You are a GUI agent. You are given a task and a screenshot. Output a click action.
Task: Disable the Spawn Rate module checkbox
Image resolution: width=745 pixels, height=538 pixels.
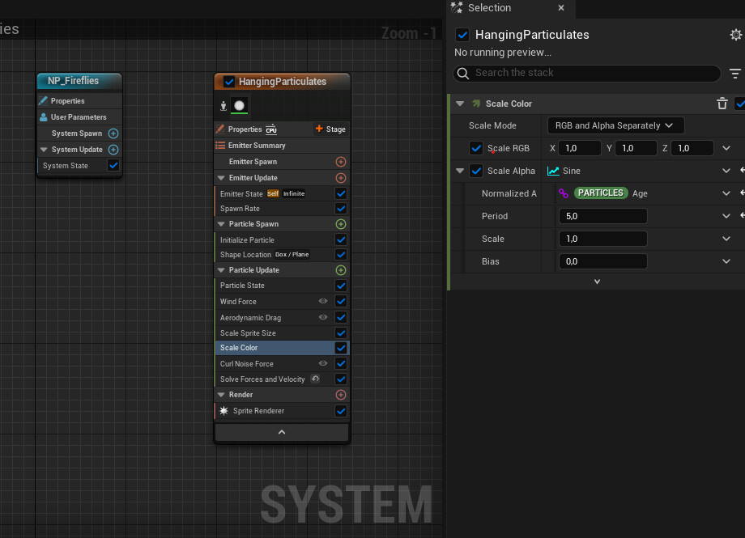pos(341,209)
